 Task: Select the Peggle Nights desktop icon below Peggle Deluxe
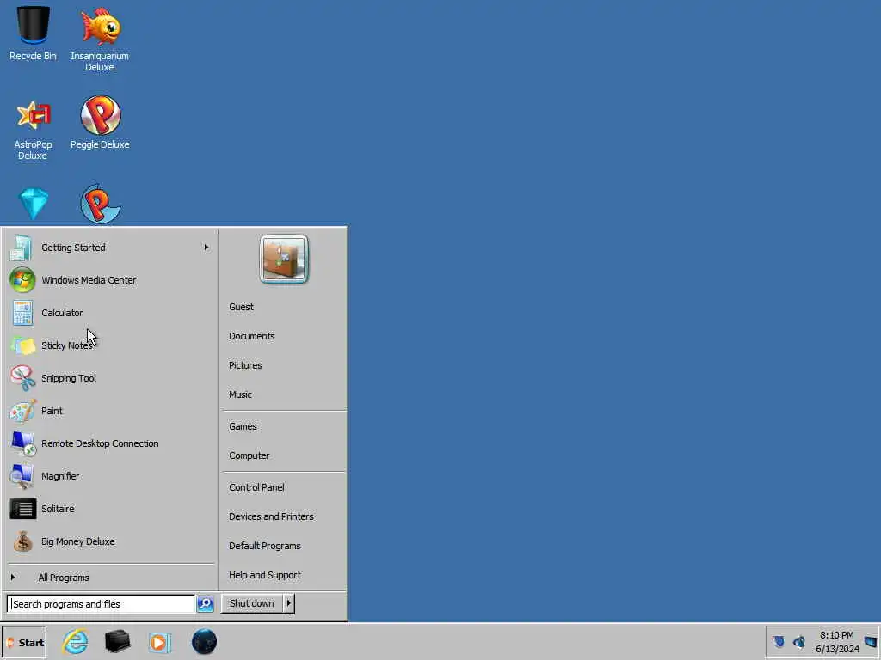click(x=100, y=204)
